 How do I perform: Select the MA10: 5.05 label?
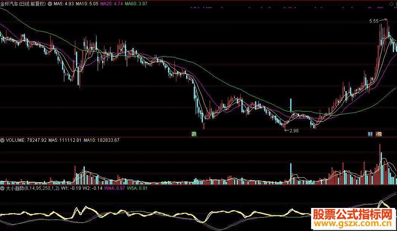click(x=87, y=4)
